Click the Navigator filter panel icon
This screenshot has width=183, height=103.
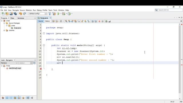coord(34,63)
